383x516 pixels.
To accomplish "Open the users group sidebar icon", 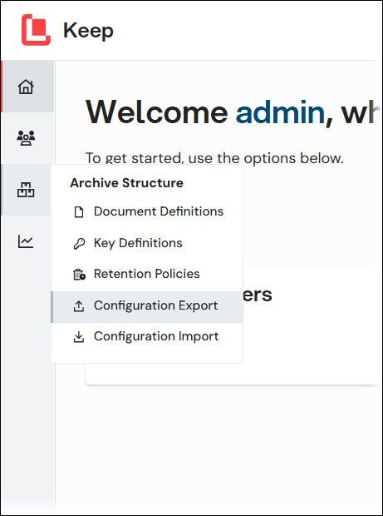I will click(x=26, y=138).
